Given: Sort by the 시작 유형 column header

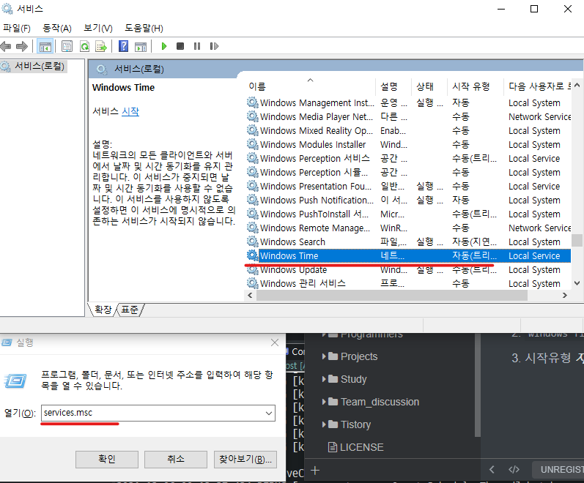Looking at the screenshot, I should point(476,86).
